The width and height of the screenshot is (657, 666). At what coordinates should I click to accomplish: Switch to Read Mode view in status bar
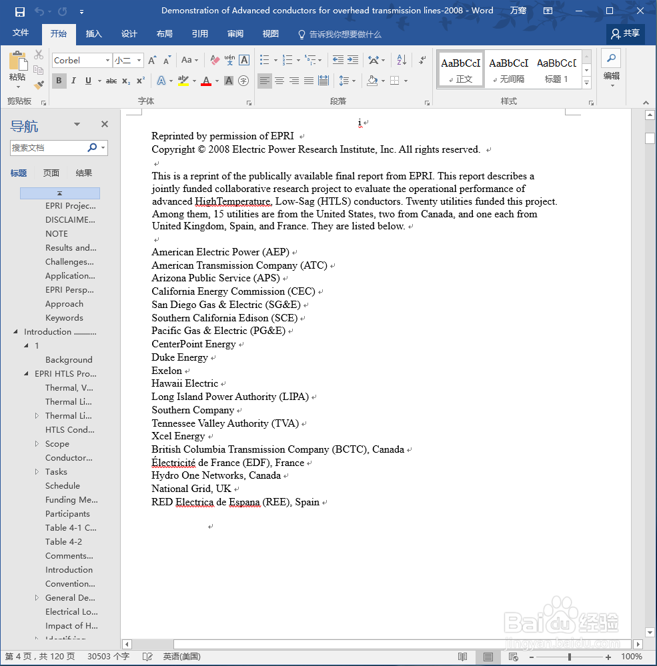point(462,657)
